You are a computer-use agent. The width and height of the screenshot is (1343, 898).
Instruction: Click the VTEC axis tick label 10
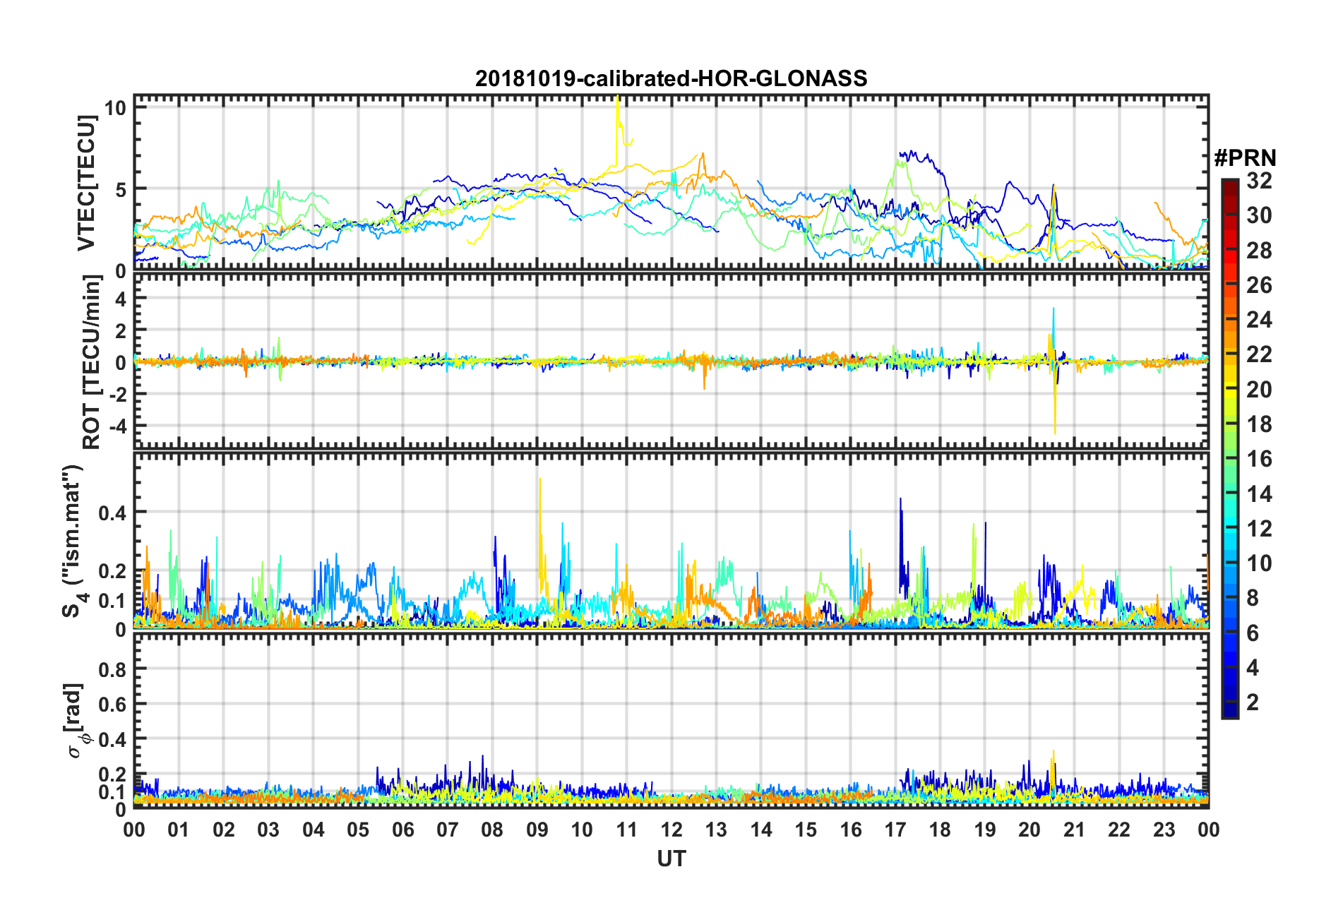[115, 107]
